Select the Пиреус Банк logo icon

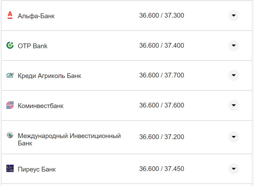(9, 169)
